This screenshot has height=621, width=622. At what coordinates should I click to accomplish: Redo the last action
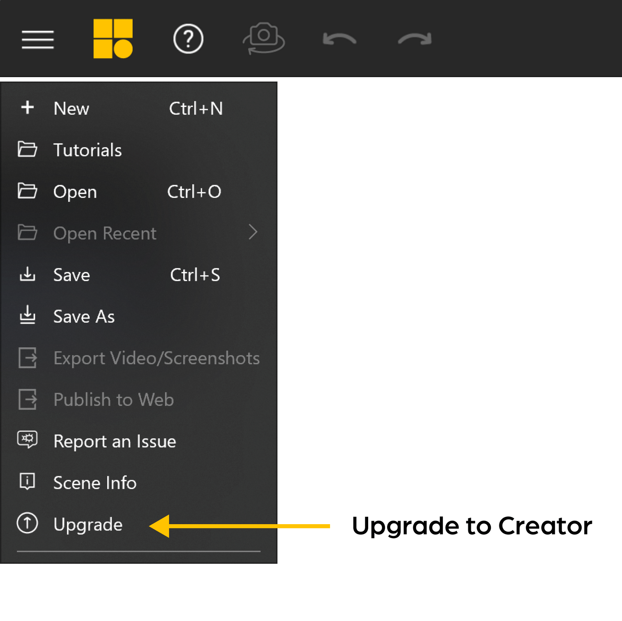tap(414, 38)
